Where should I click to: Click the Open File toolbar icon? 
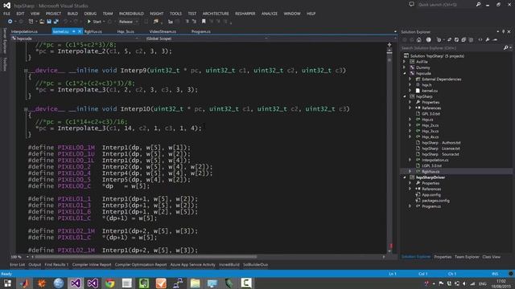(42, 22)
